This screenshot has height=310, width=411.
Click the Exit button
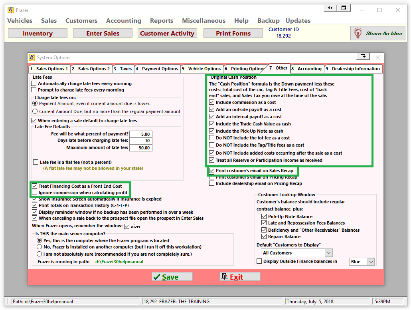[x=240, y=277]
